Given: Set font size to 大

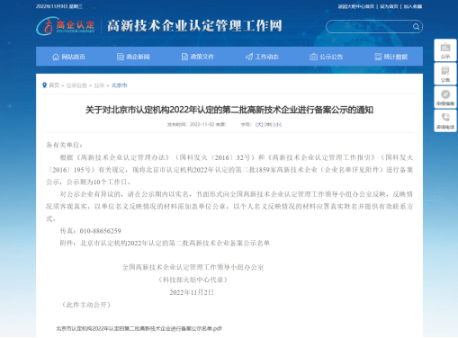Looking at the screenshot, I should (x=259, y=124).
